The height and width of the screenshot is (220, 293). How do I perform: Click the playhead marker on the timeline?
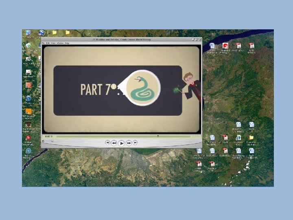(158, 136)
